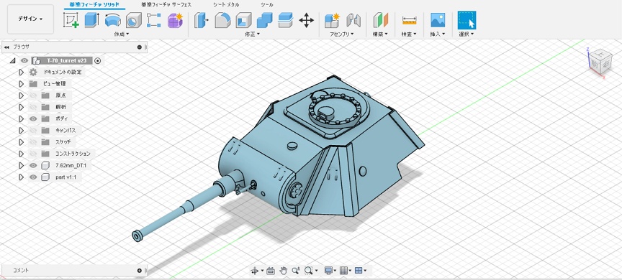Image resolution: width=622 pixels, height=280 pixels.
Task: Open the デザイン workspace dropdown
Action: point(30,19)
